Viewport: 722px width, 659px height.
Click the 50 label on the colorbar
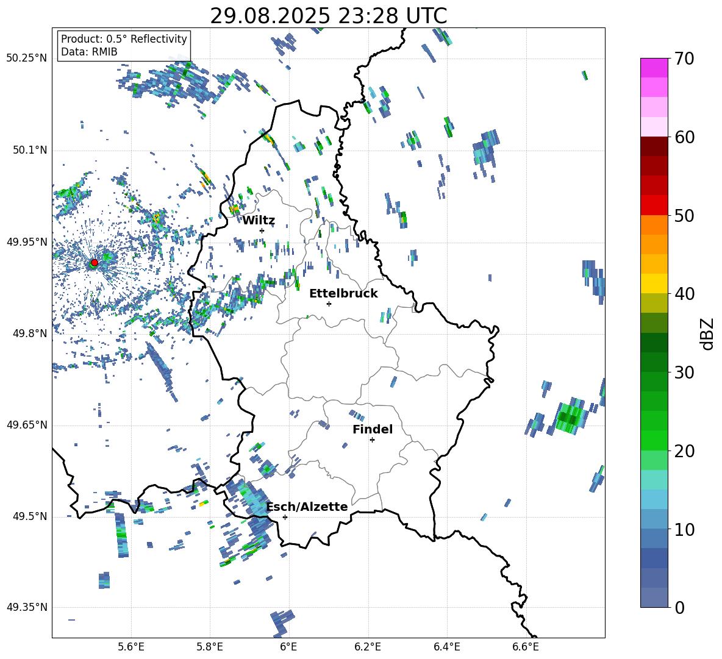[684, 215]
